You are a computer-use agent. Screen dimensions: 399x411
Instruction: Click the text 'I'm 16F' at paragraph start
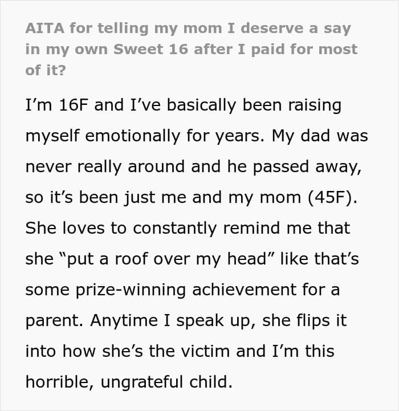pos(56,105)
